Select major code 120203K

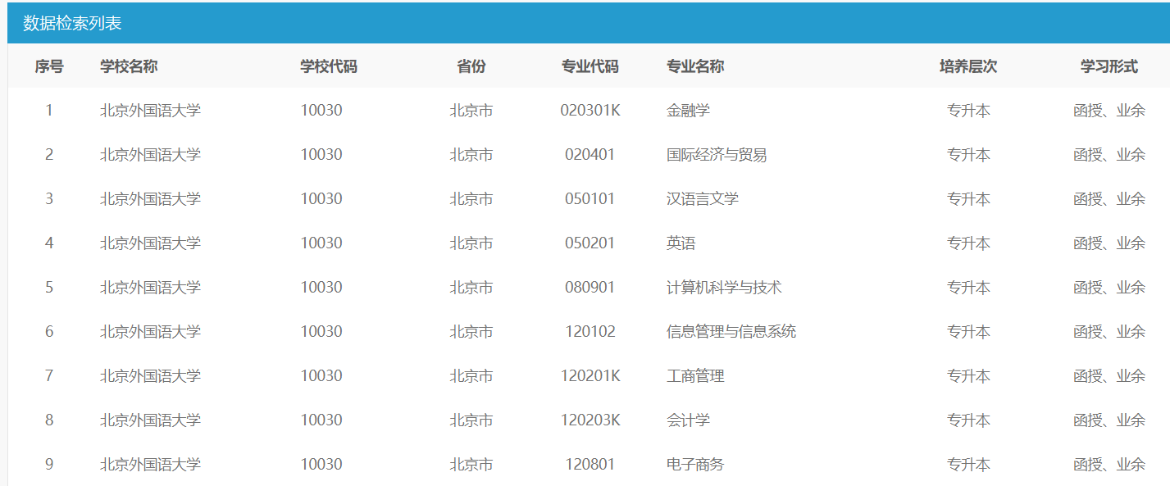click(x=590, y=420)
